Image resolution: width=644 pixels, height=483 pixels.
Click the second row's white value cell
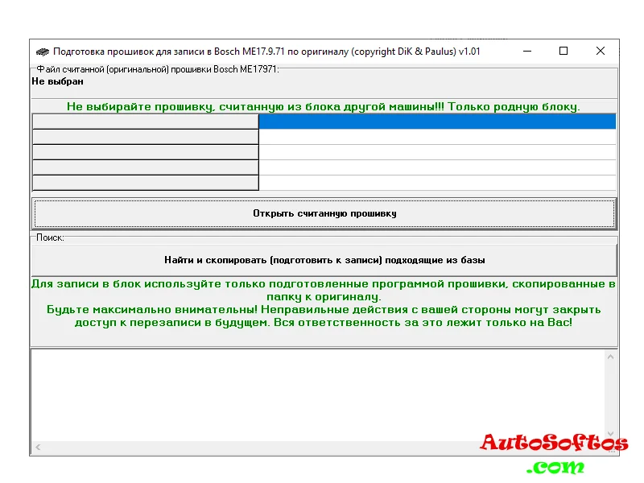pos(437,137)
